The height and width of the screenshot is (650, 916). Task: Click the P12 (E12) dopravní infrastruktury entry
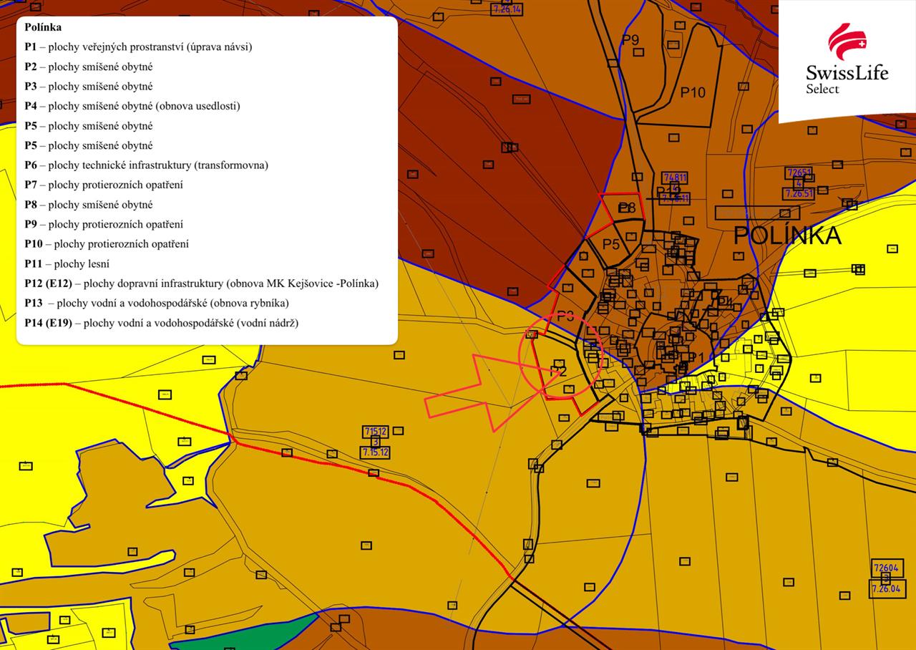(x=201, y=283)
